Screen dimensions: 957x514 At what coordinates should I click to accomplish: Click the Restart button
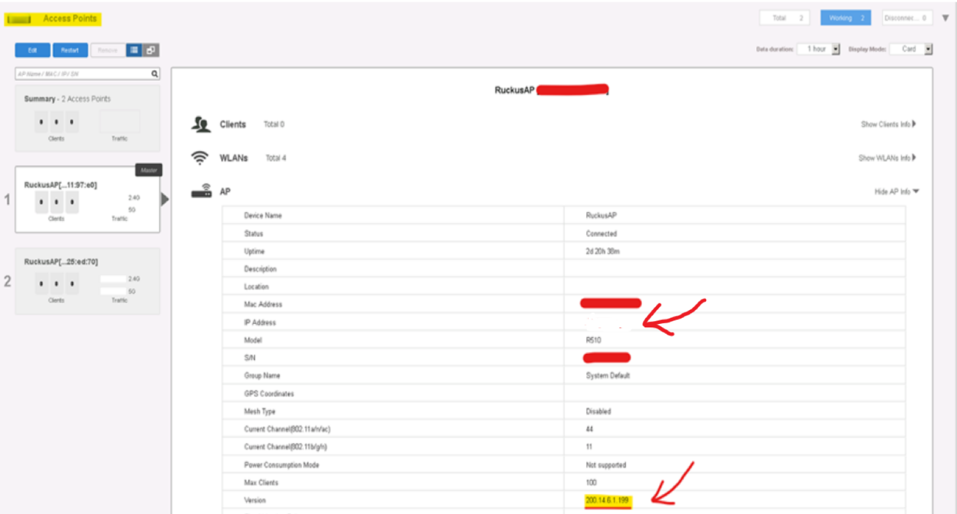[x=70, y=50]
